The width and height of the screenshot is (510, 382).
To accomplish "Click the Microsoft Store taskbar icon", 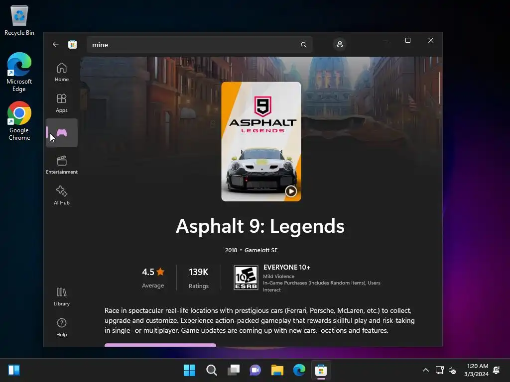I will click(321, 370).
